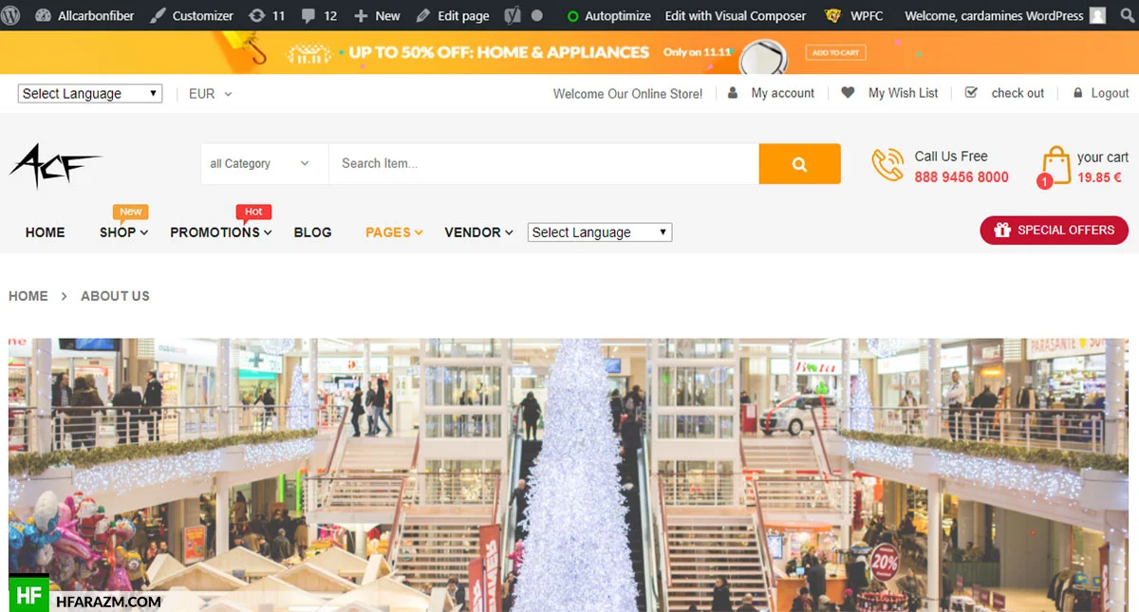Click the ABOUT US breadcrumb text
The width and height of the screenshot is (1139, 612).
tap(115, 296)
